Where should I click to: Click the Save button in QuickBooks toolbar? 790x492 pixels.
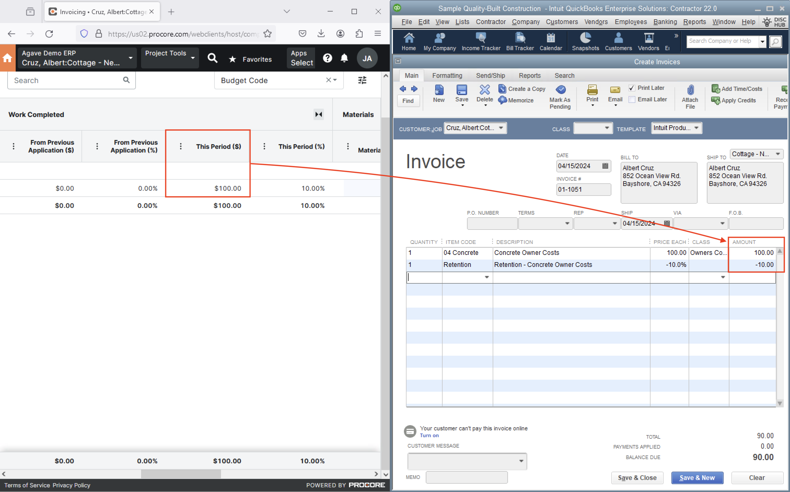coord(462,95)
